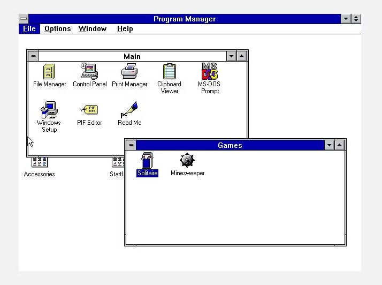The width and height of the screenshot is (382, 285).
Task: Click Program Manager restore button
Action: (x=356, y=19)
